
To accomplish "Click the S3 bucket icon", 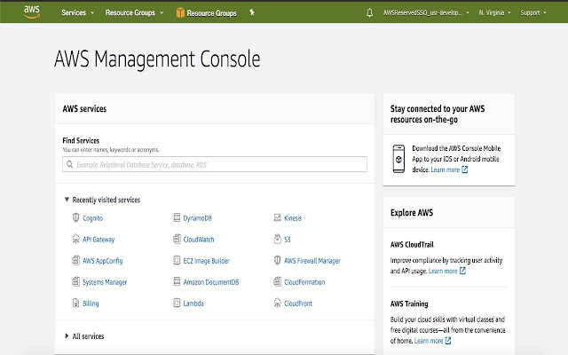I will pyautogui.click(x=277, y=239).
